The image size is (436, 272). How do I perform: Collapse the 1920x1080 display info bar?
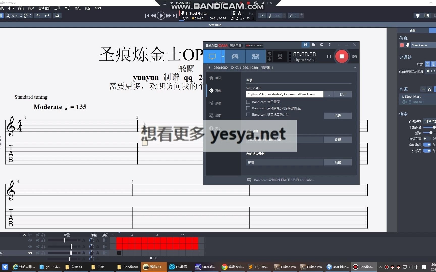point(355,67)
